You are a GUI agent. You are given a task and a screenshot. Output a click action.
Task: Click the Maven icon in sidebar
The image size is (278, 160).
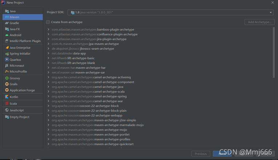tap(7, 17)
